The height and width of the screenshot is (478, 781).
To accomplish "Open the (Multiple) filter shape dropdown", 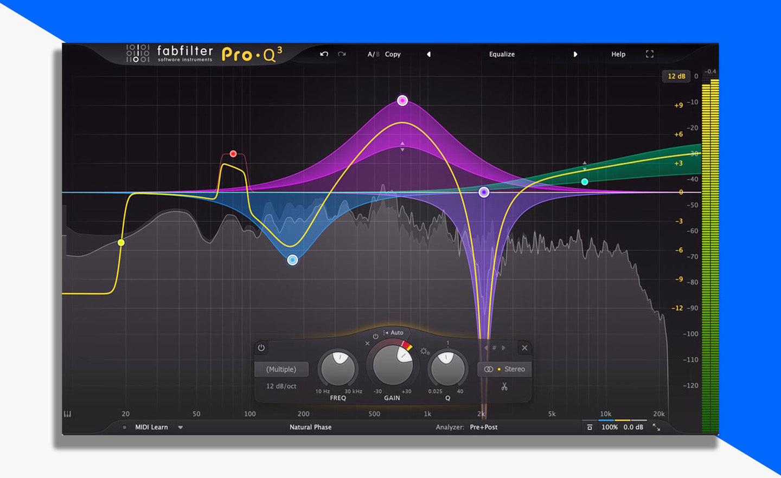I will [x=281, y=369].
